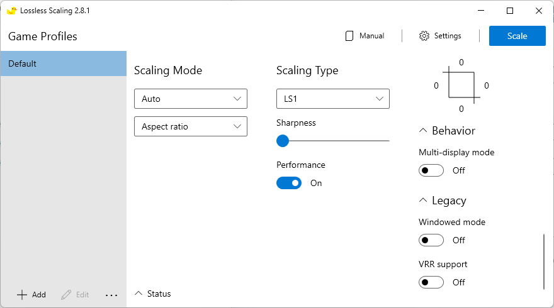Click the crop margins square diagram
The width and height of the screenshot is (554, 308).
pyautogui.click(x=461, y=85)
